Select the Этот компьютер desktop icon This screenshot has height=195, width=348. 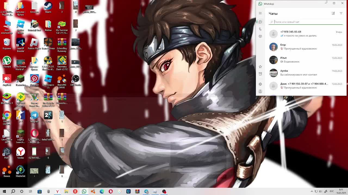7,27
